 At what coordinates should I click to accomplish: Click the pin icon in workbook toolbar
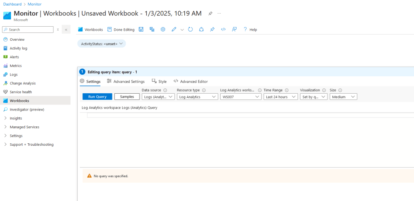(212, 29)
